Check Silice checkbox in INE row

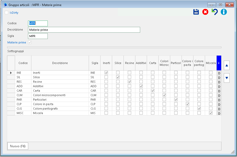click(x=118, y=73)
